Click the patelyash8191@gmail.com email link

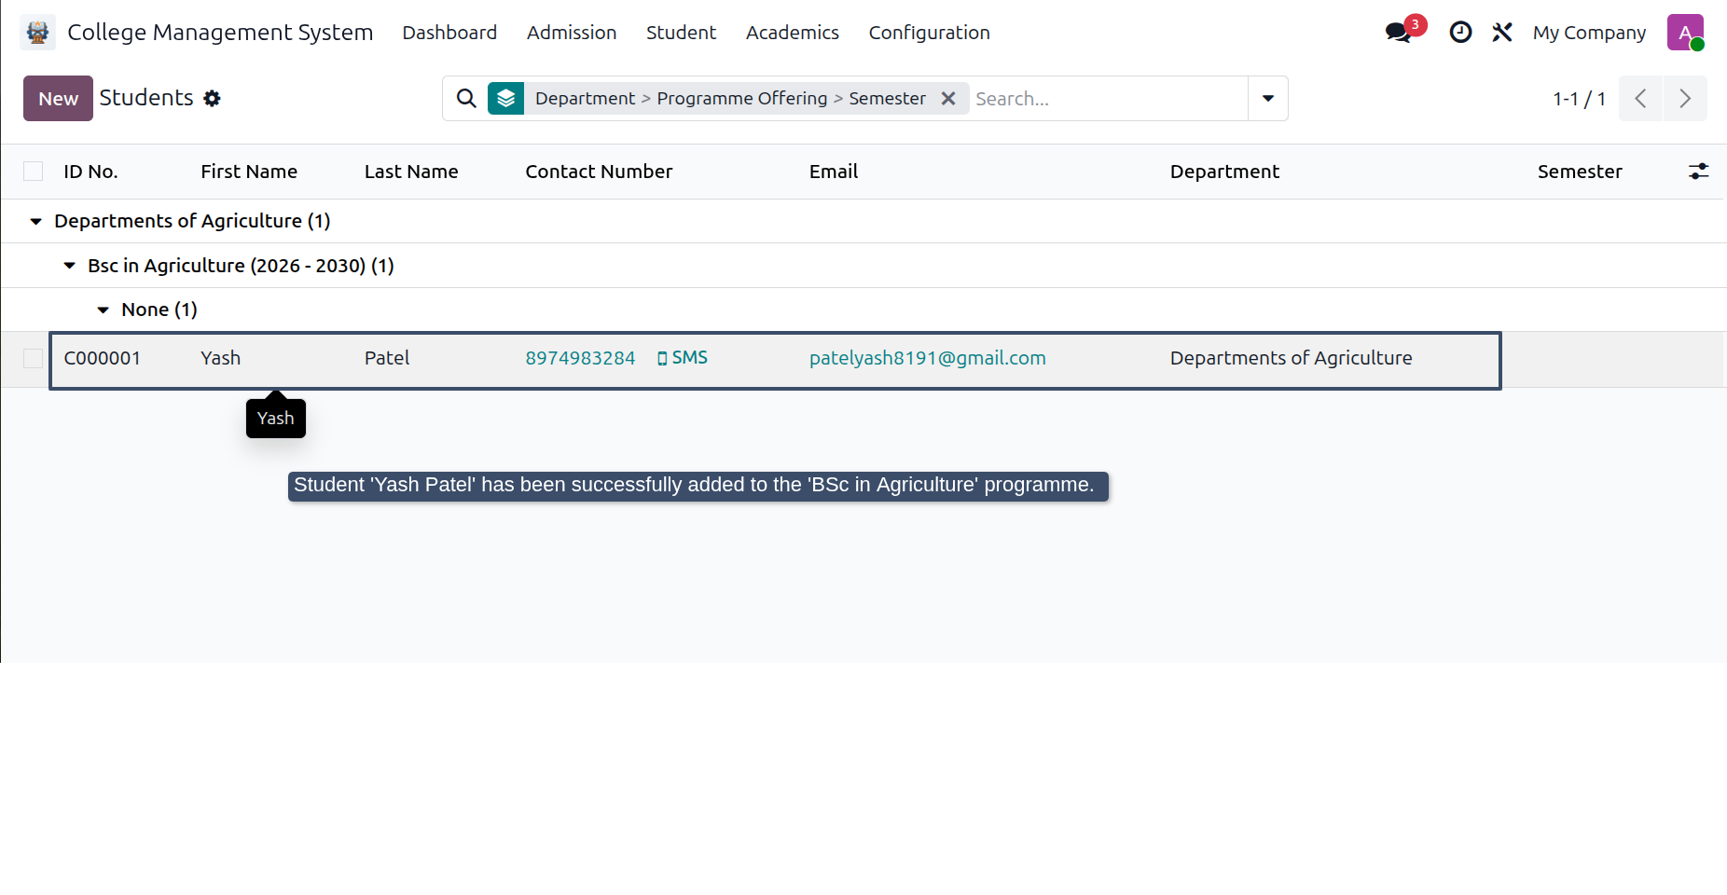click(x=928, y=358)
